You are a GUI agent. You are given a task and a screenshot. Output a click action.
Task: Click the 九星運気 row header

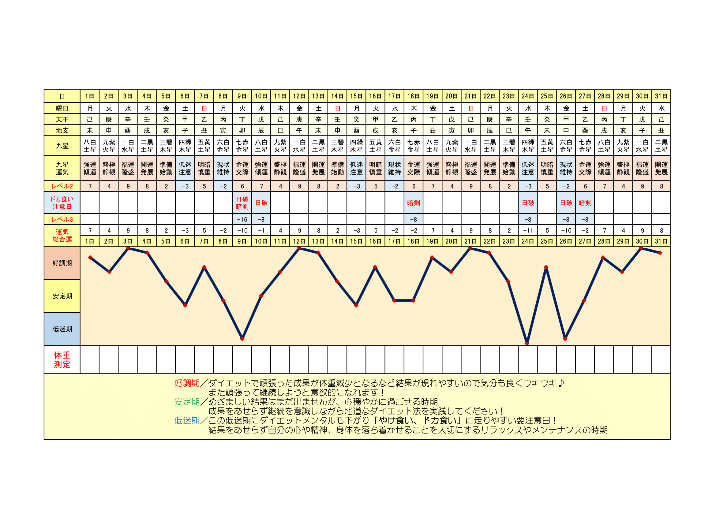pyautogui.click(x=62, y=168)
